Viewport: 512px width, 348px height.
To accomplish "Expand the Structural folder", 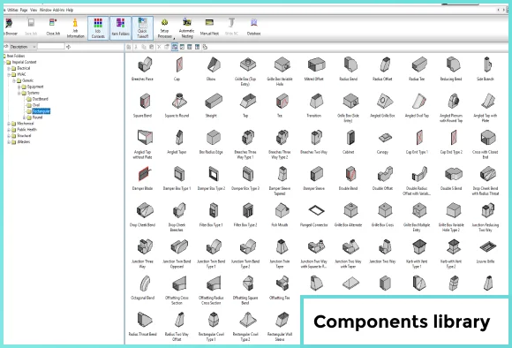I will pyautogui.click(x=9, y=136).
